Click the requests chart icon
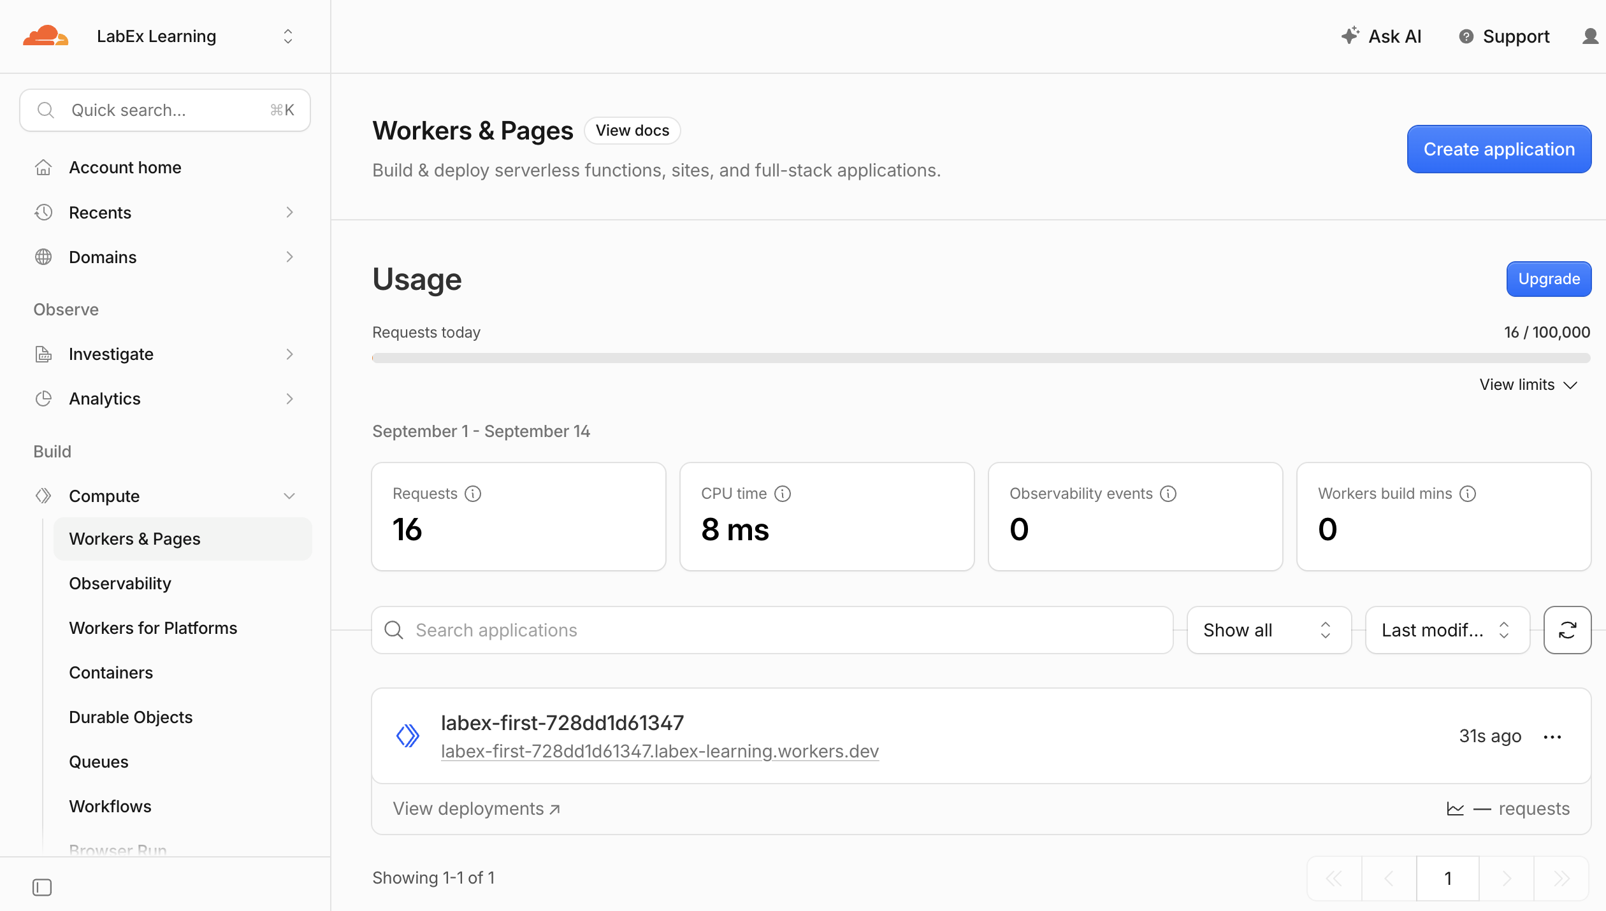 tap(1455, 809)
